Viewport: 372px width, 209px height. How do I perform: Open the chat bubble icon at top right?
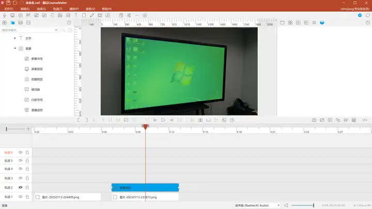tap(367, 15)
